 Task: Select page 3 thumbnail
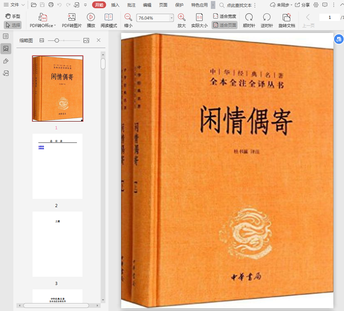[58, 244]
